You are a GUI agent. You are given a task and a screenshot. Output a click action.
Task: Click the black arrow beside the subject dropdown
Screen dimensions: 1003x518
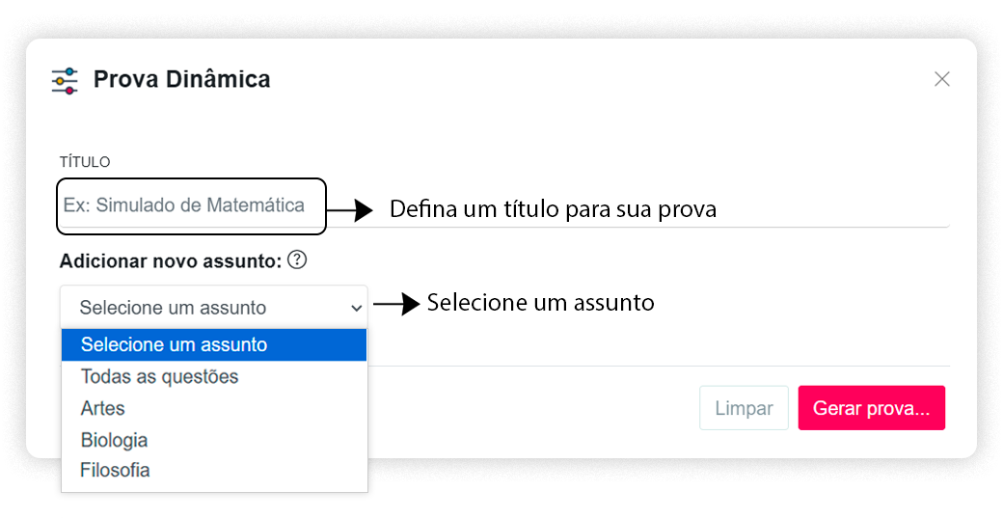[396, 303]
